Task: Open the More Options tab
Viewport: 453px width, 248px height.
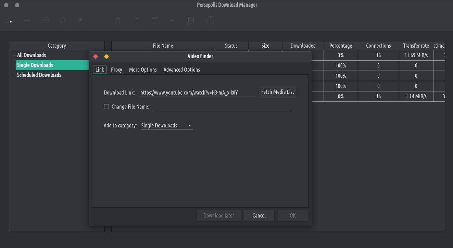Action: (143, 70)
